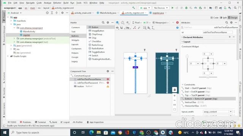Open the Design Surface layers icon
This screenshot has width=243, height=136.
point(117,23)
